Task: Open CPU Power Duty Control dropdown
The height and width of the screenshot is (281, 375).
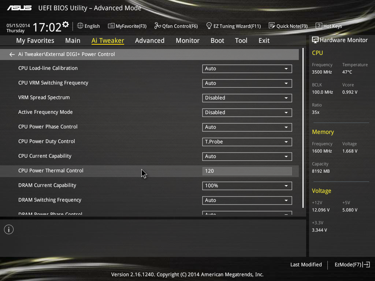Action: click(x=247, y=142)
